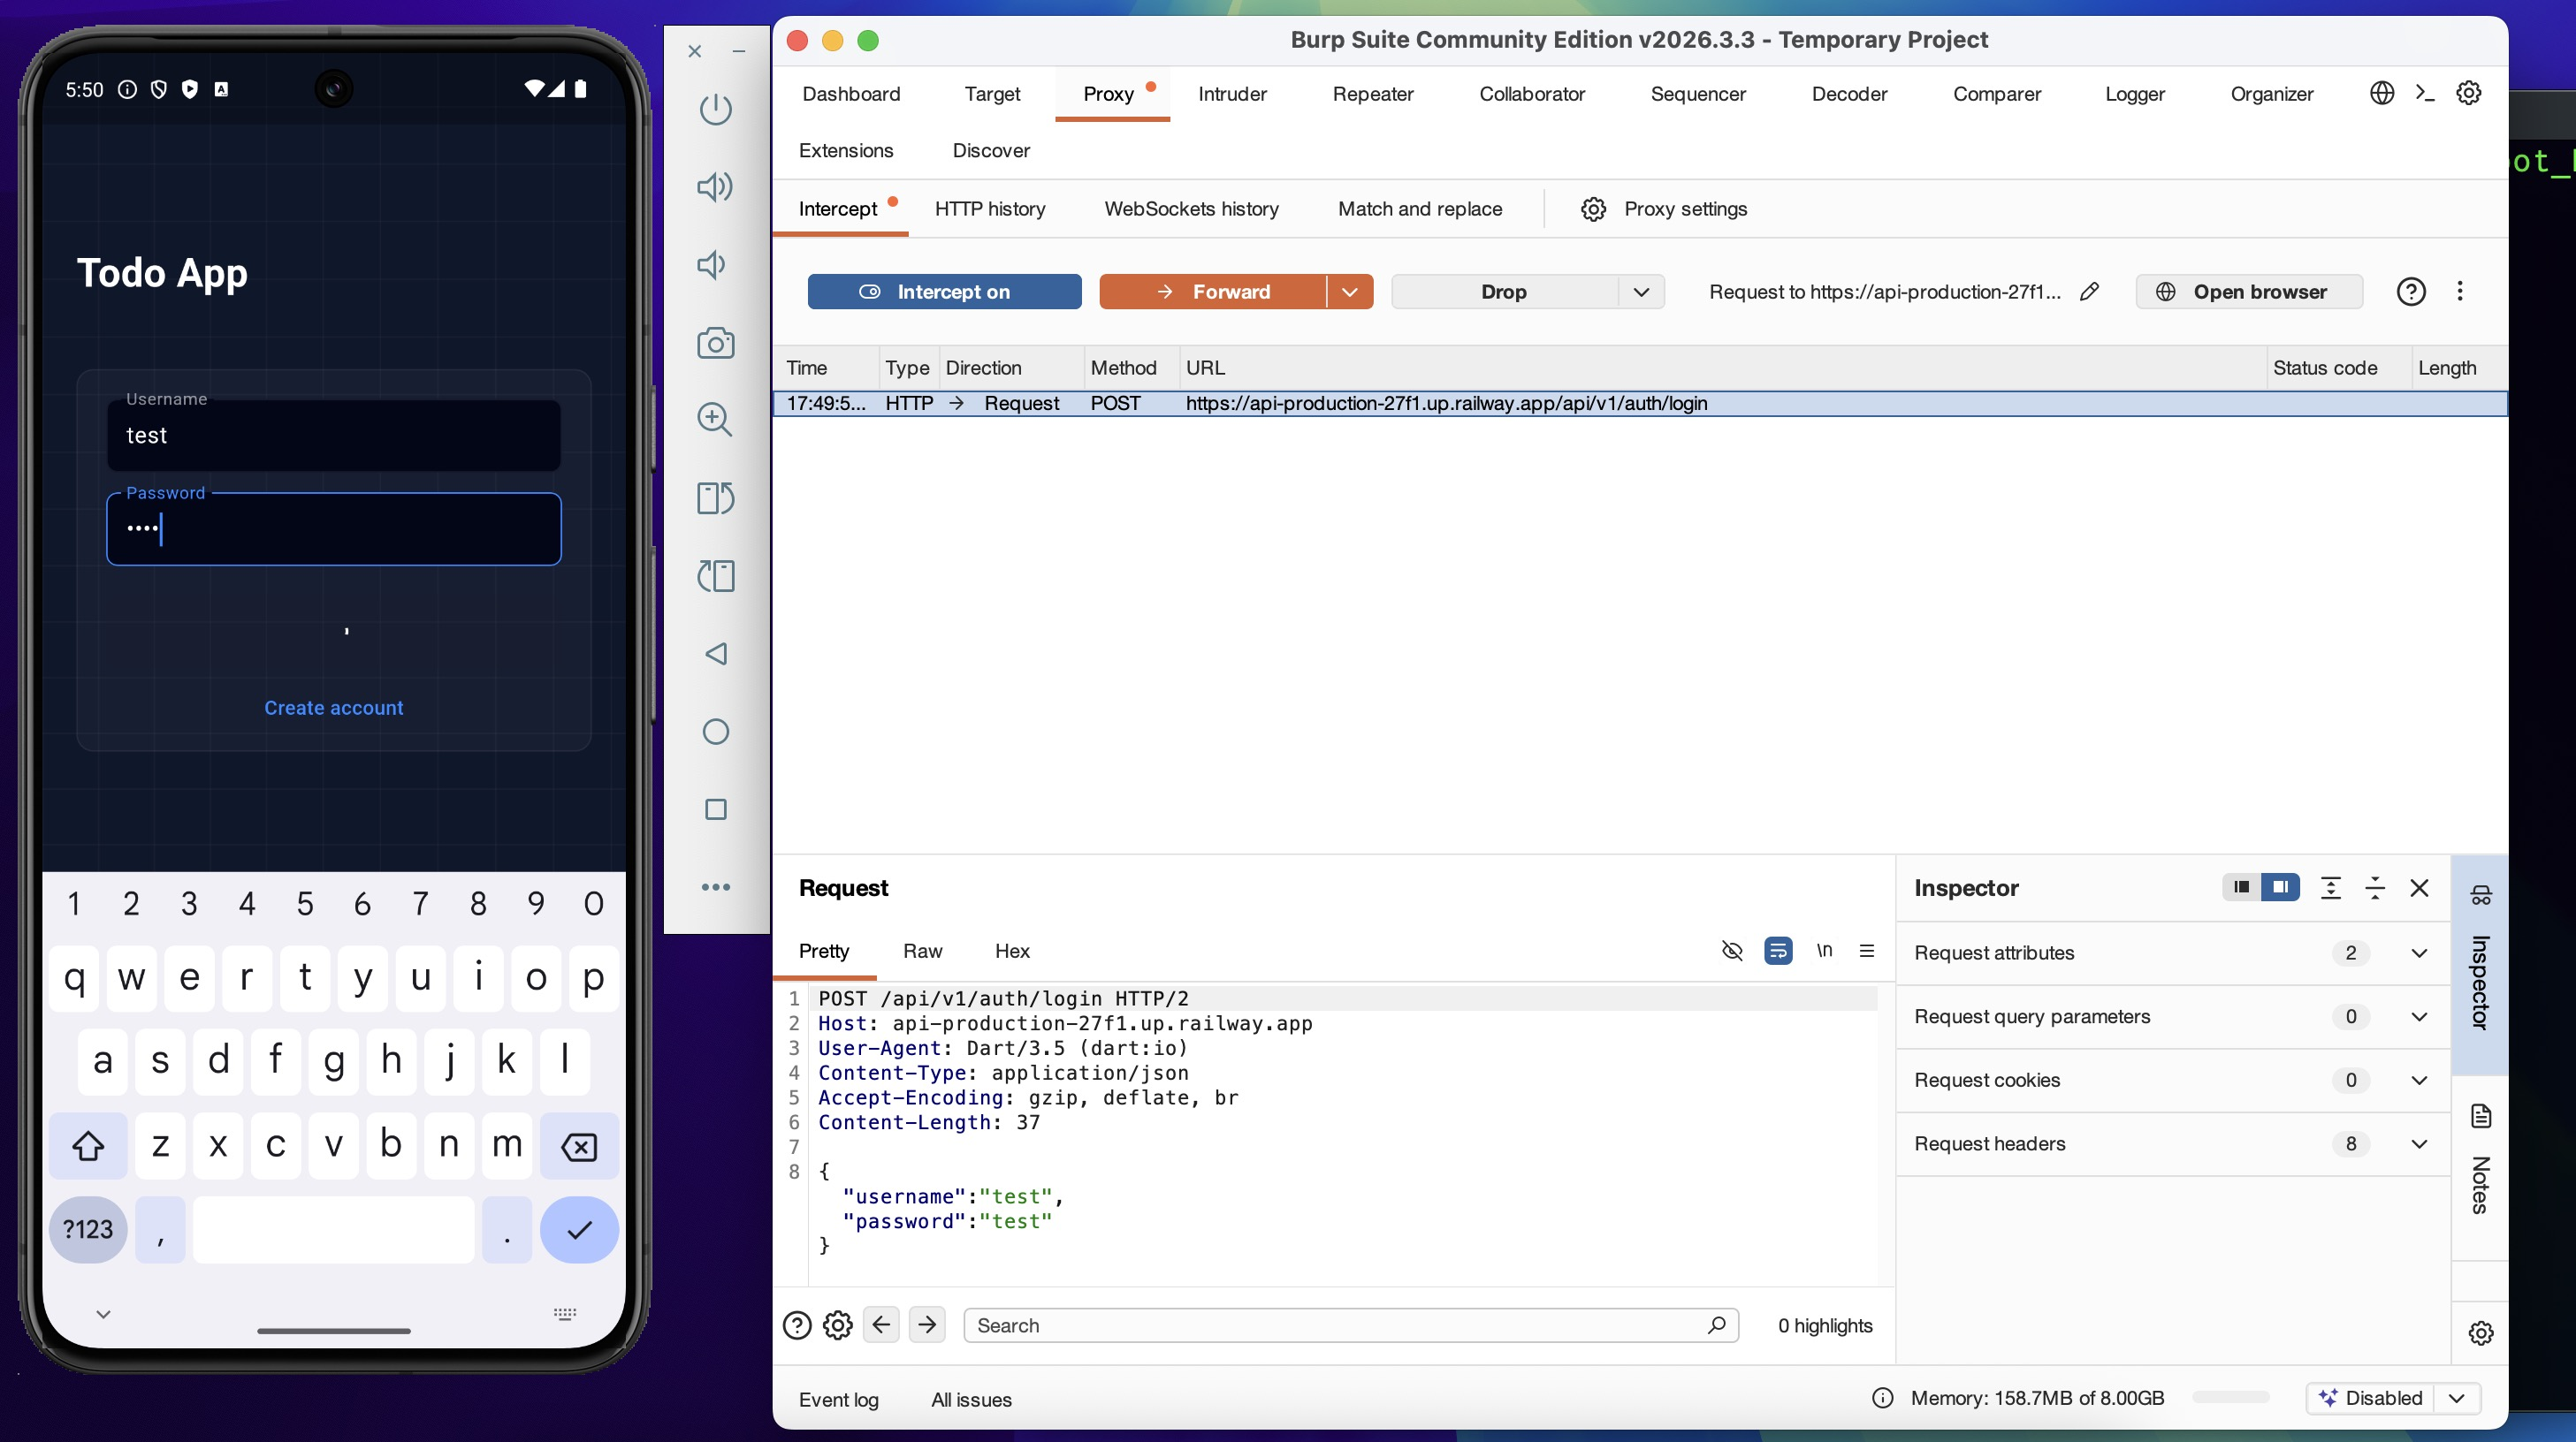The width and height of the screenshot is (2576, 1442).
Task: Expand all Inspector sections icon
Action: click(x=2331, y=887)
